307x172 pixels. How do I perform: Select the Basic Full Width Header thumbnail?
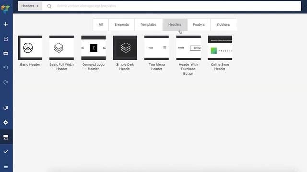[62, 48]
